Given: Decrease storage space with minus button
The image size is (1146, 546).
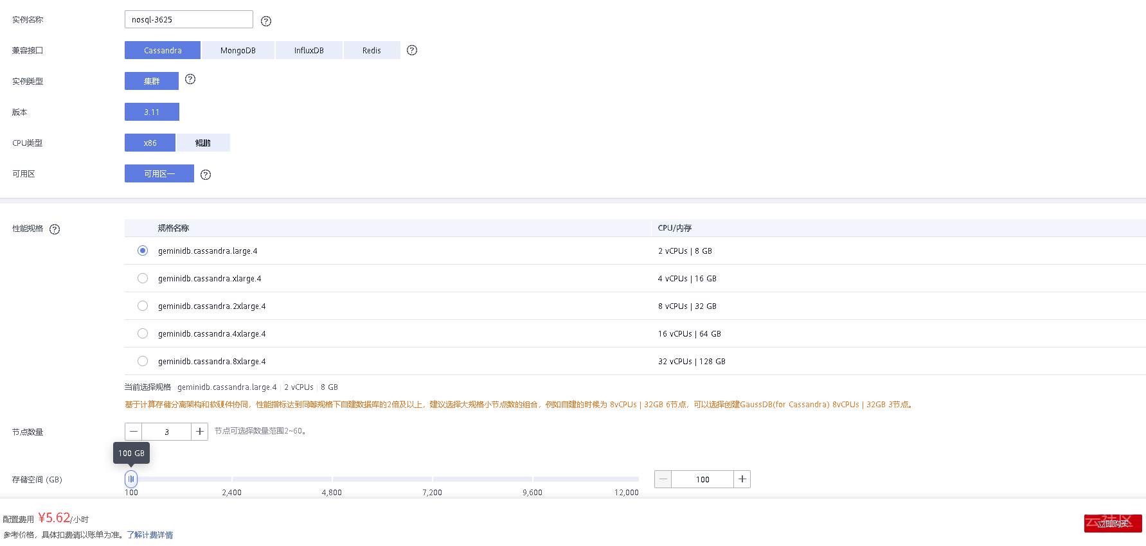Looking at the screenshot, I should [x=663, y=479].
